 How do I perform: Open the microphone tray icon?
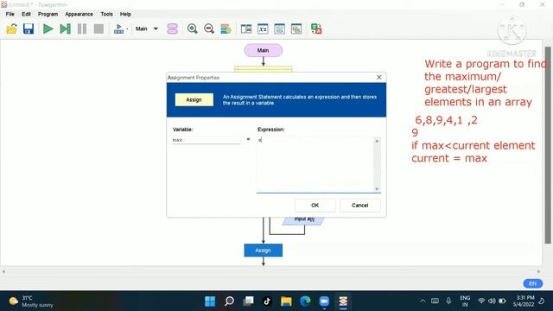click(448, 301)
